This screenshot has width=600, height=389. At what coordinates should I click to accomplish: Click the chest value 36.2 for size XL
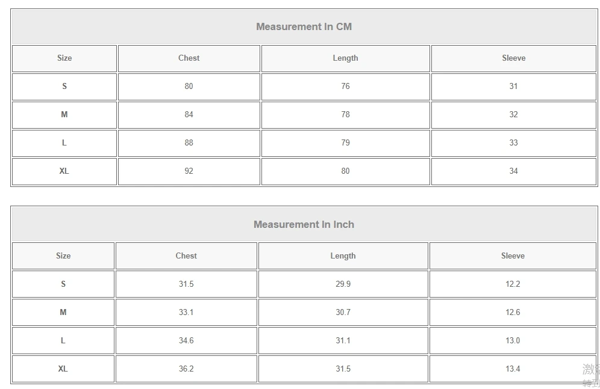(x=186, y=369)
